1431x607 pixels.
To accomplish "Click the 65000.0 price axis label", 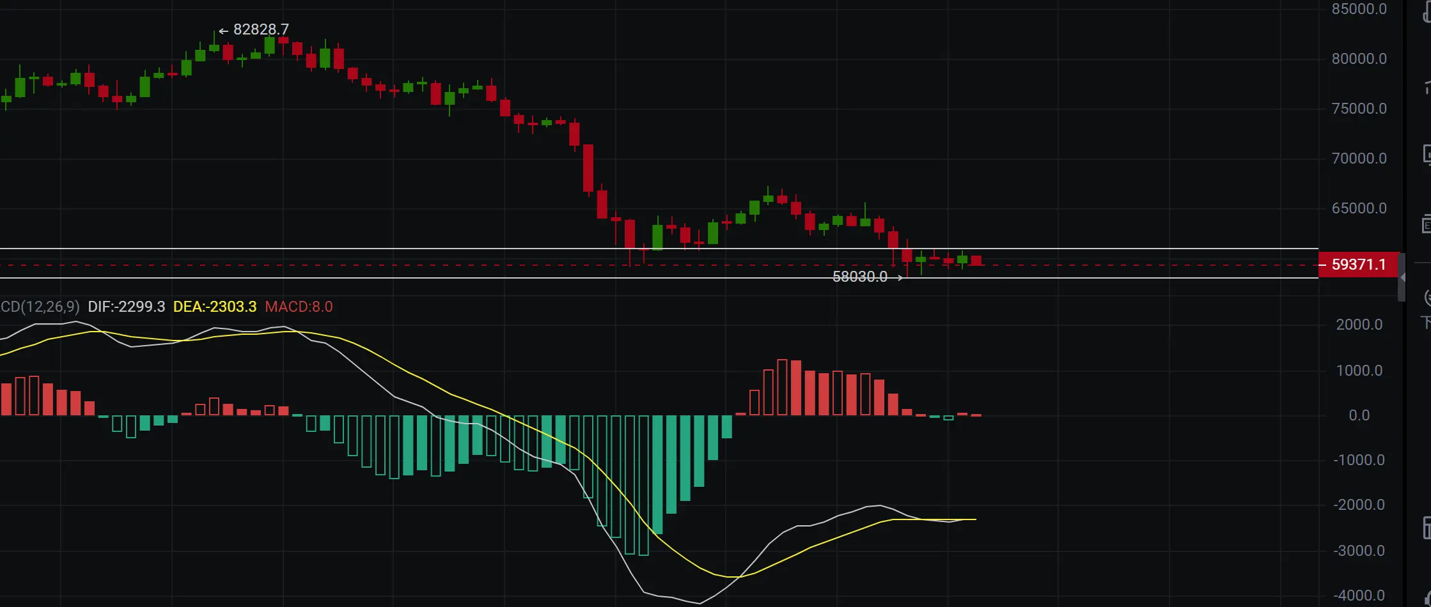I will click(x=1359, y=208).
